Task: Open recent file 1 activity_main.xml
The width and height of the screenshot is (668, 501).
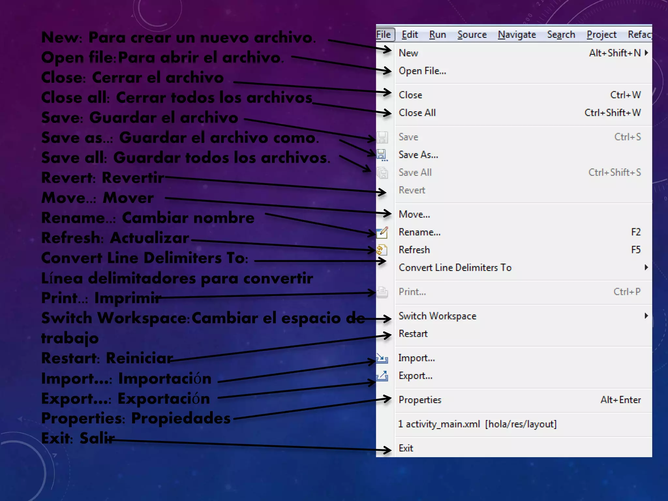Action: point(524,424)
